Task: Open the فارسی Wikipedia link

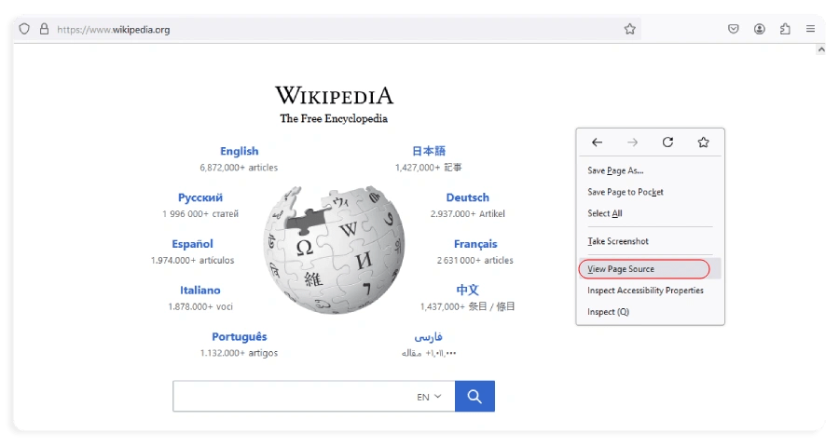Action: (x=429, y=337)
